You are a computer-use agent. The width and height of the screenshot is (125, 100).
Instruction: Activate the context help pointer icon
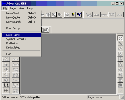(x=79, y=15)
